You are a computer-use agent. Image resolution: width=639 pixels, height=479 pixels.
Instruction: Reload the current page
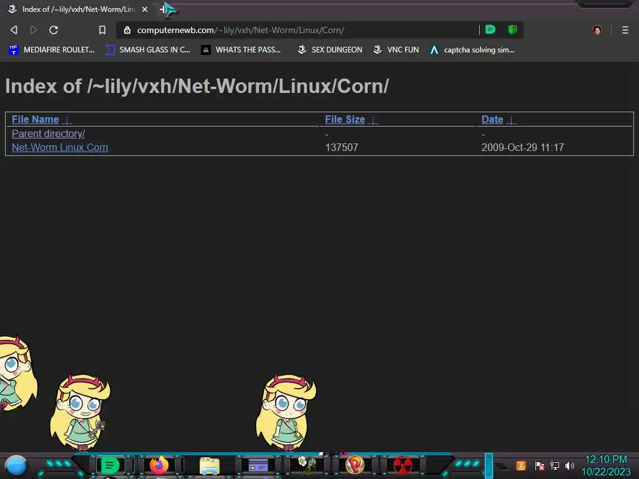point(54,30)
